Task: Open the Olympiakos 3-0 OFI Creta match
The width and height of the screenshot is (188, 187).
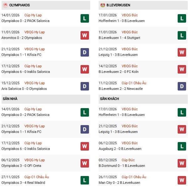Action: 21,166
